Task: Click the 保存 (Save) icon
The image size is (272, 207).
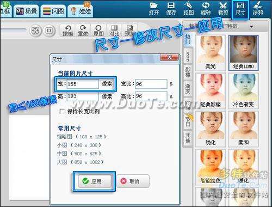Action: tap(171, 9)
